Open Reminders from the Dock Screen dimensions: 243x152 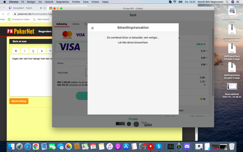[x=134, y=146]
